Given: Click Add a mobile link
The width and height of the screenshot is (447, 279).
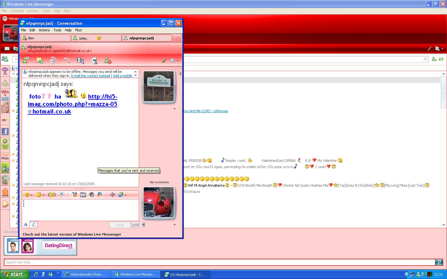Looking at the screenshot, I should pyautogui.click(x=123, y=76).
